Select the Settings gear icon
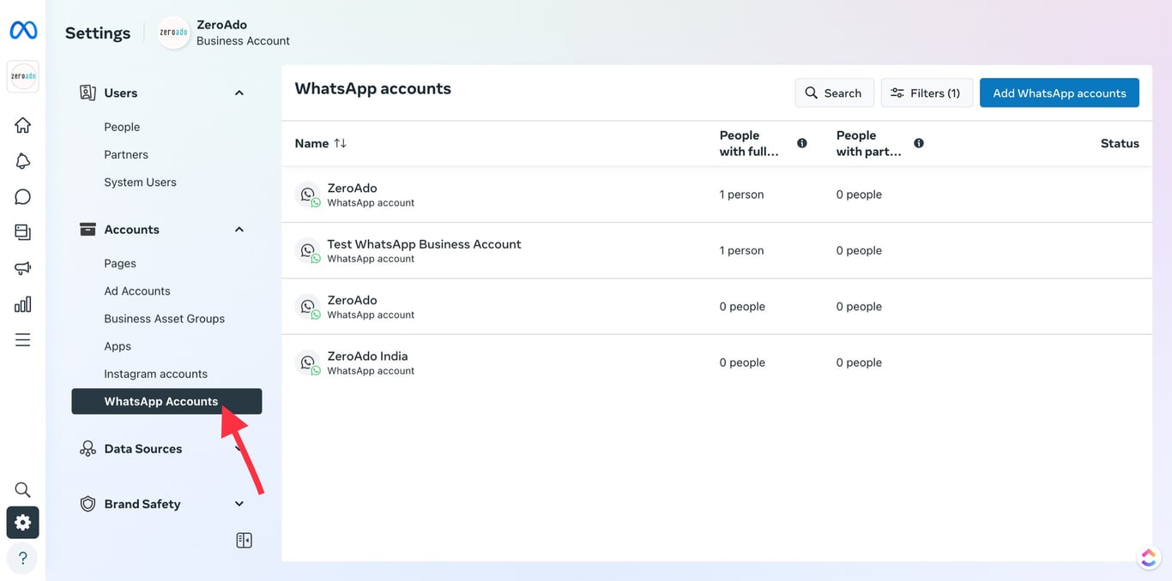Image resolution: width=1172 pixels, height=581 pixels. pyautogui.click(x=22, y=523)
